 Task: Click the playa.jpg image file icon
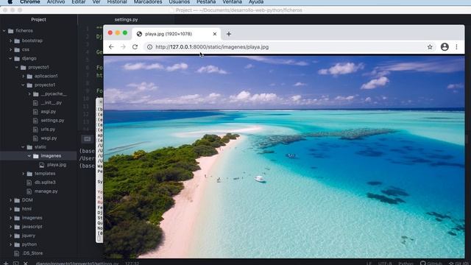coord(42,165)
